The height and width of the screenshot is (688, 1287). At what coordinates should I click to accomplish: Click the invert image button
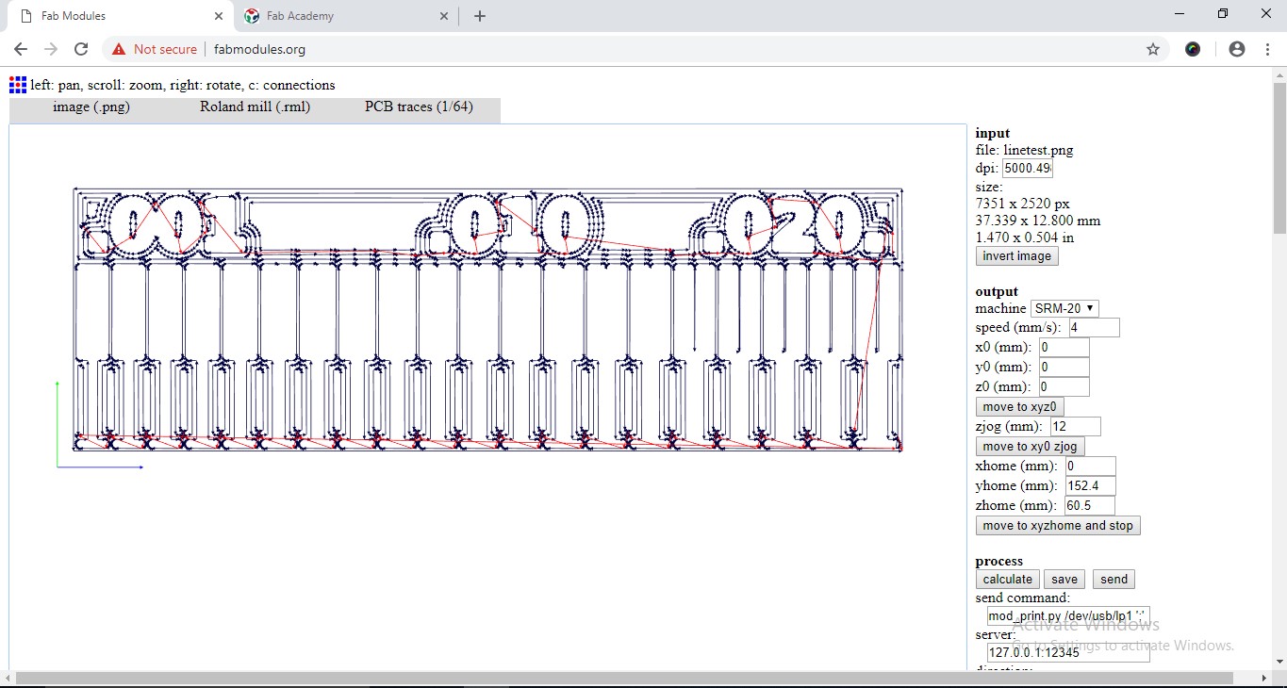pyautogui.click(x=1016, y=256)
